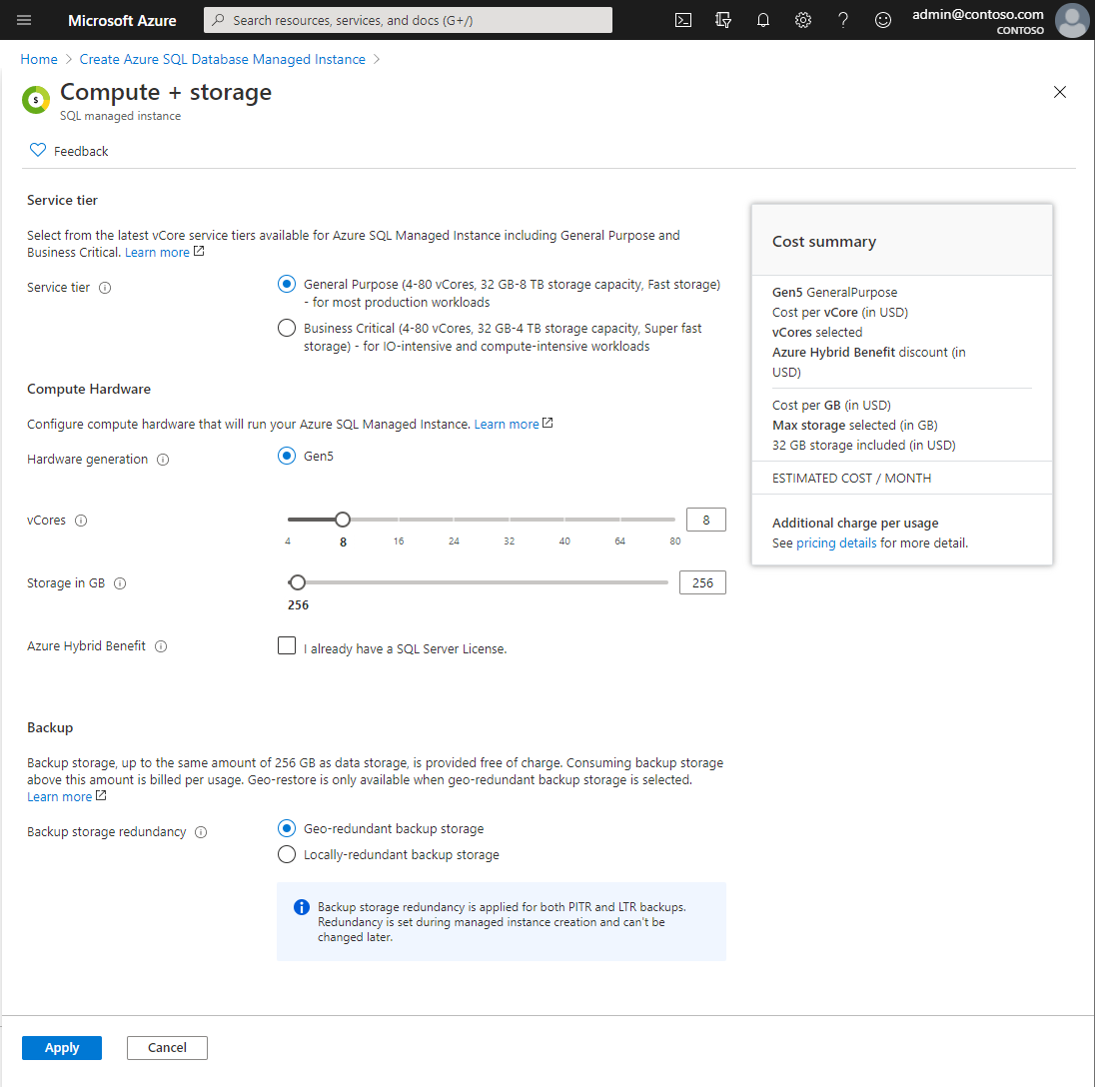Viewport: 1095px width, 1087px height.
Task: Open the help question mark icon
Action: [842, 20]
